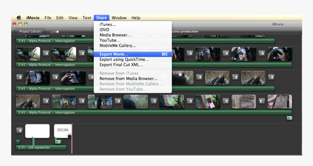Select topmost Alpha Protocol Interrogation audio bar

pos(145,41)
